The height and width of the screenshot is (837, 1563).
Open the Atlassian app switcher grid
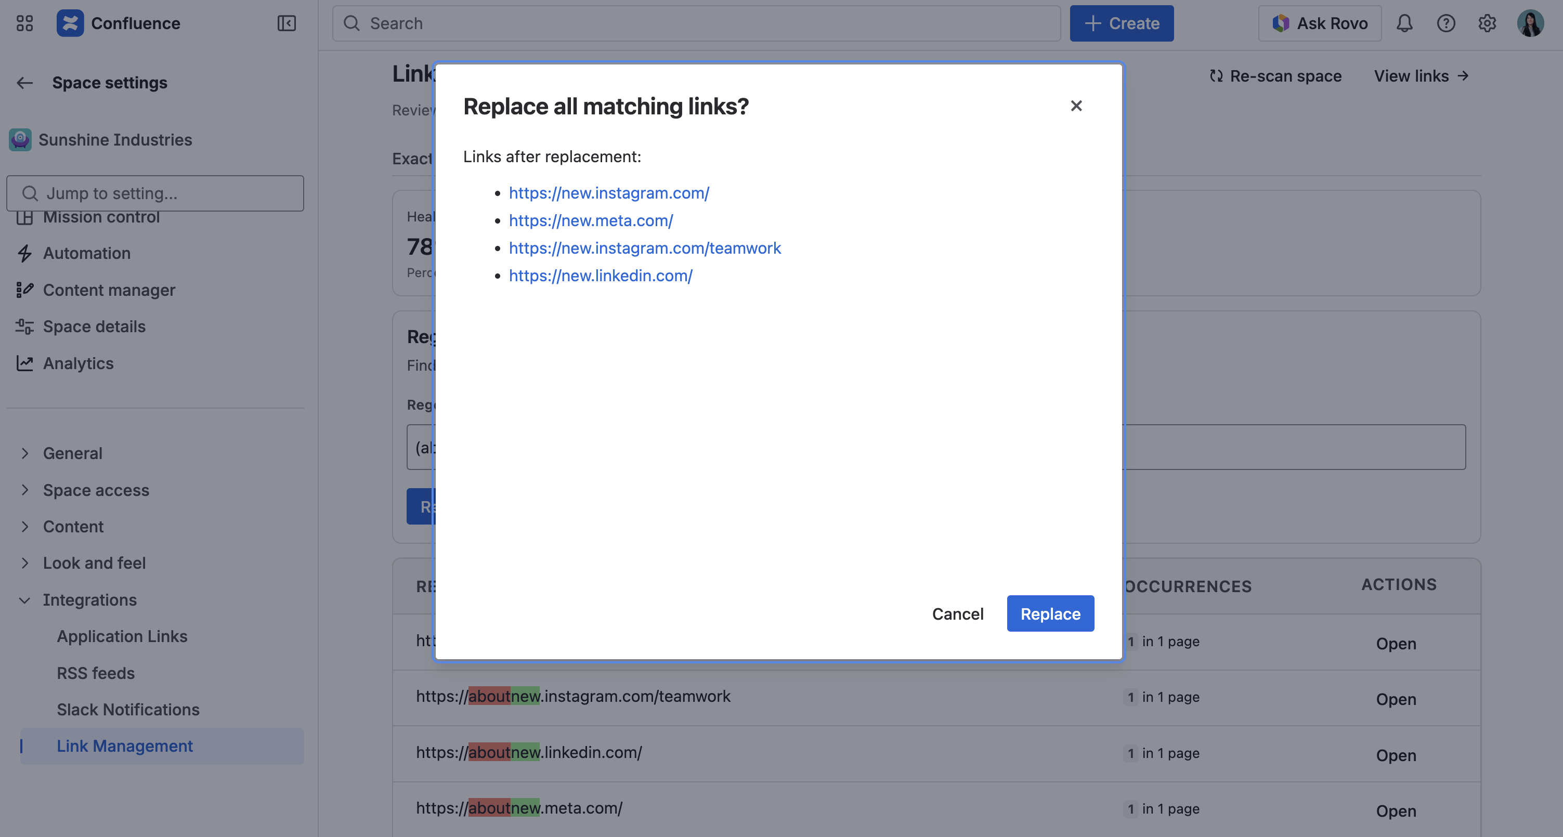click(x=24, y=23)
